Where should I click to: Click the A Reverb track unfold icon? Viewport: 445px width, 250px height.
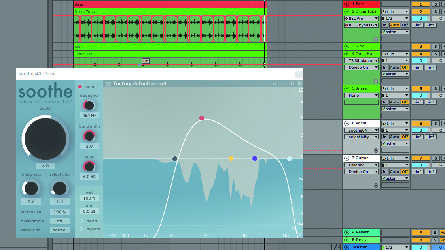pos(347,233)
